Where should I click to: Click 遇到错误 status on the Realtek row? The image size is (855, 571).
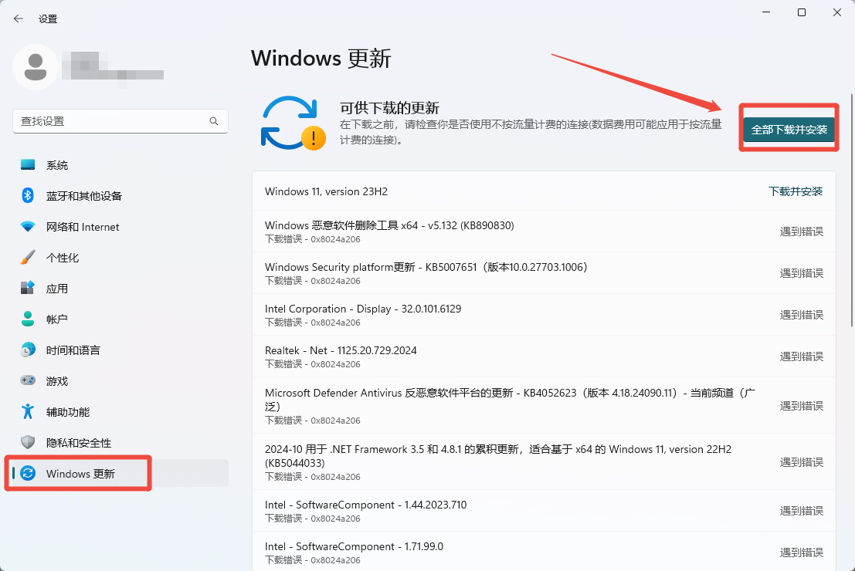801,356
